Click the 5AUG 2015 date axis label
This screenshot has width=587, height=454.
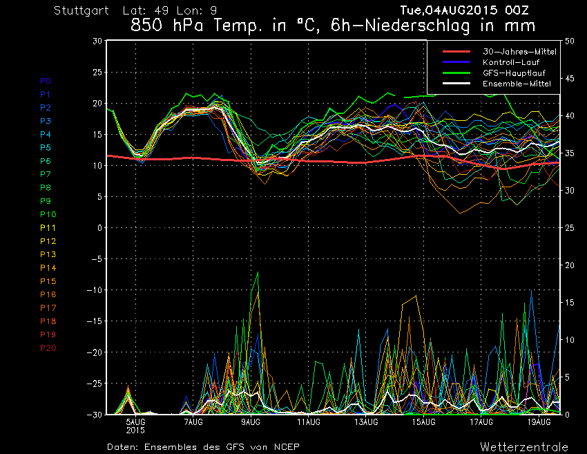coord(135,426)
